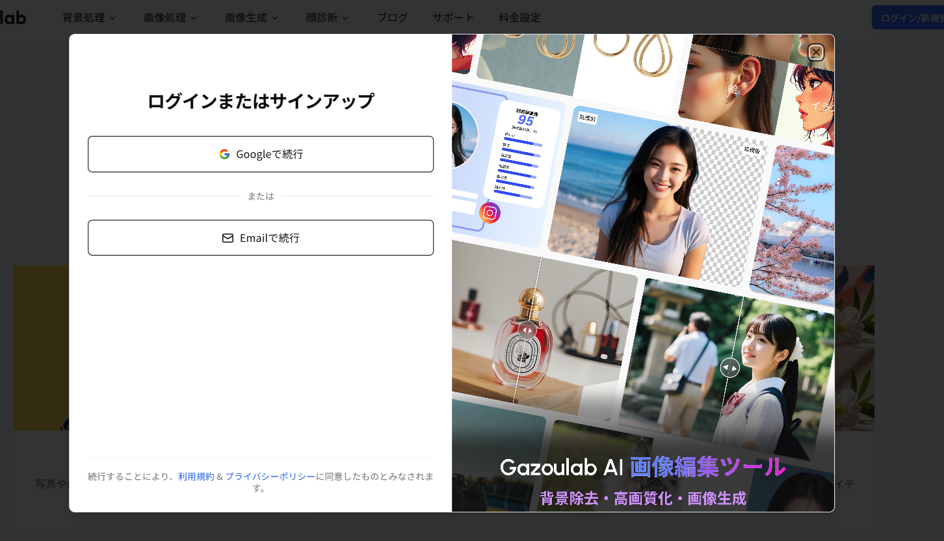The width and height of the screenshot is (944, 541).
Task: Click the または divider text
Action: (x=261, y=196)
